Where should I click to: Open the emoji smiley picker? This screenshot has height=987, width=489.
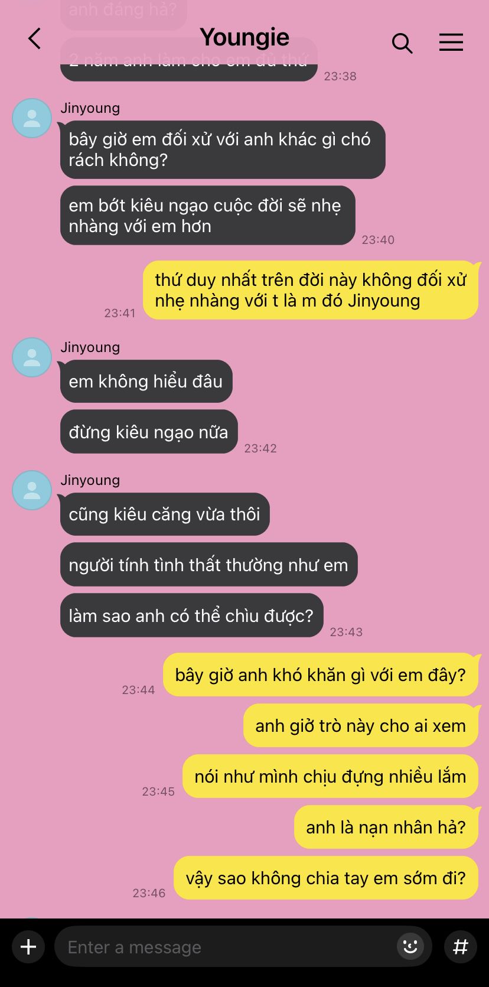click(x=410, y=947)
